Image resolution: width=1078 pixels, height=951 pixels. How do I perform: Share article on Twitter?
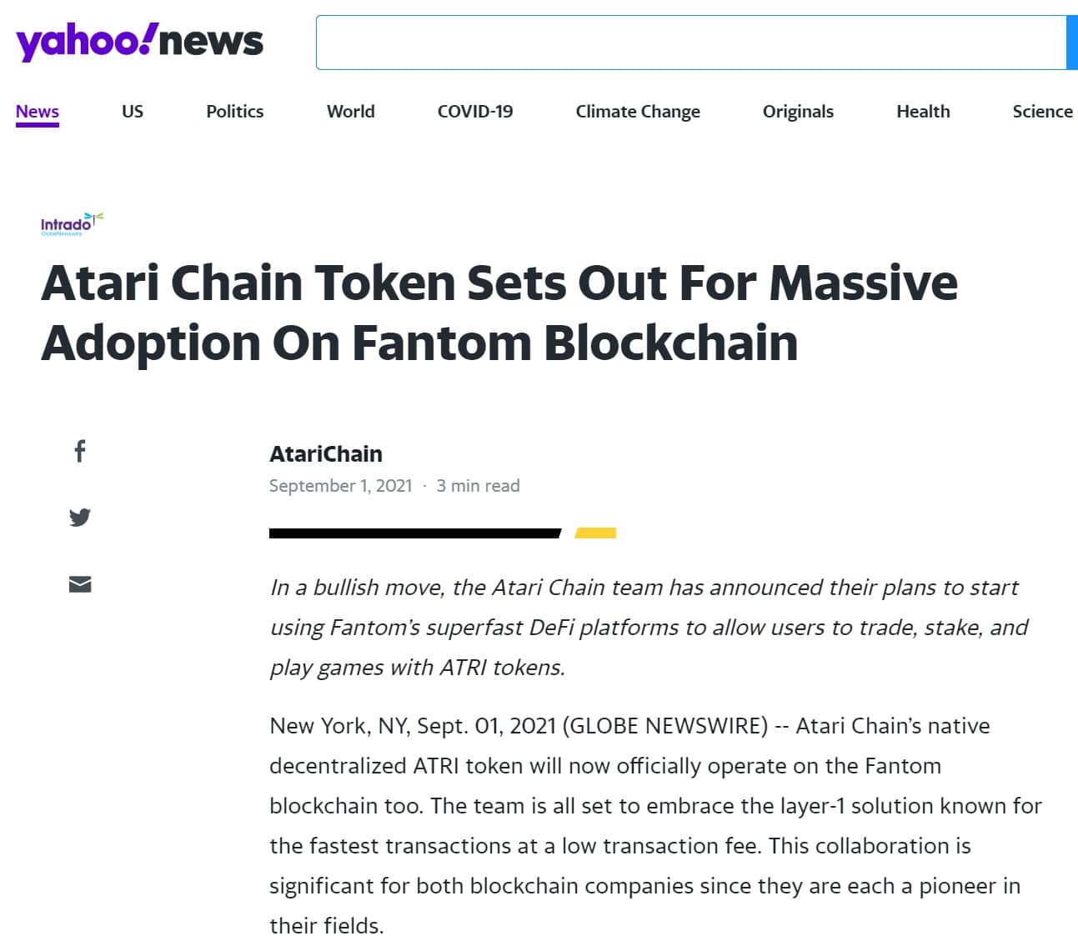click(80, 518)
